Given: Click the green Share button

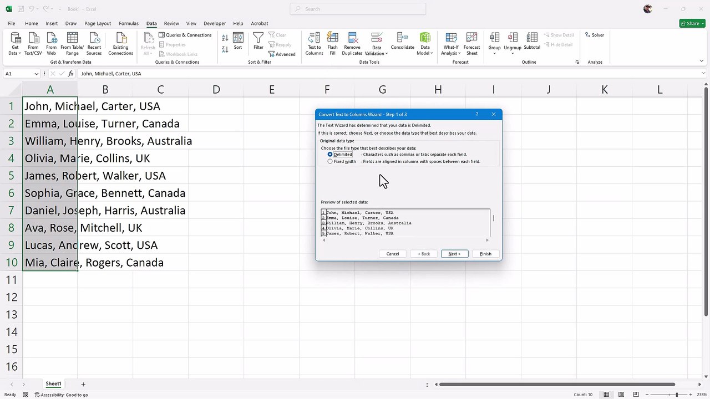Looking at the screenshot, I should pyautogui.click(x=692, y=23).
